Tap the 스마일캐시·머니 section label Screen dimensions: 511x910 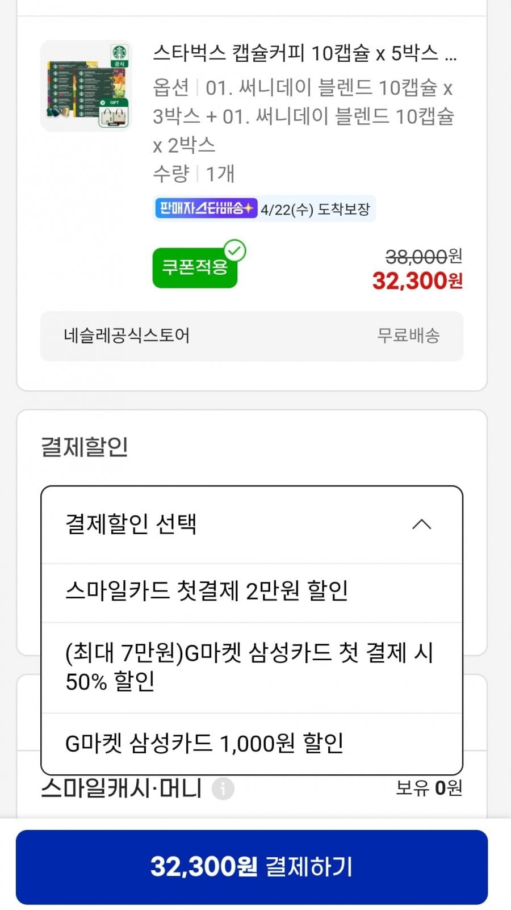pyautogui.click(x=122, y=789)
